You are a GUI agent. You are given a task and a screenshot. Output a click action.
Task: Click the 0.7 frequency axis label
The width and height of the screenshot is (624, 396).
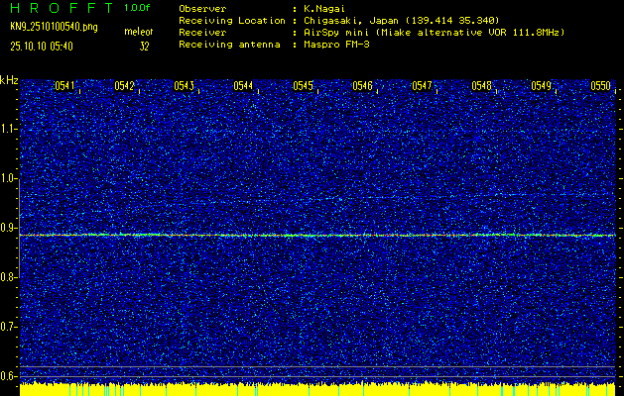coord(9,326)
